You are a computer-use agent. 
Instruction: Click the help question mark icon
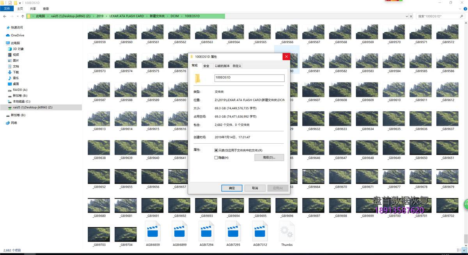tap(464, 9)
